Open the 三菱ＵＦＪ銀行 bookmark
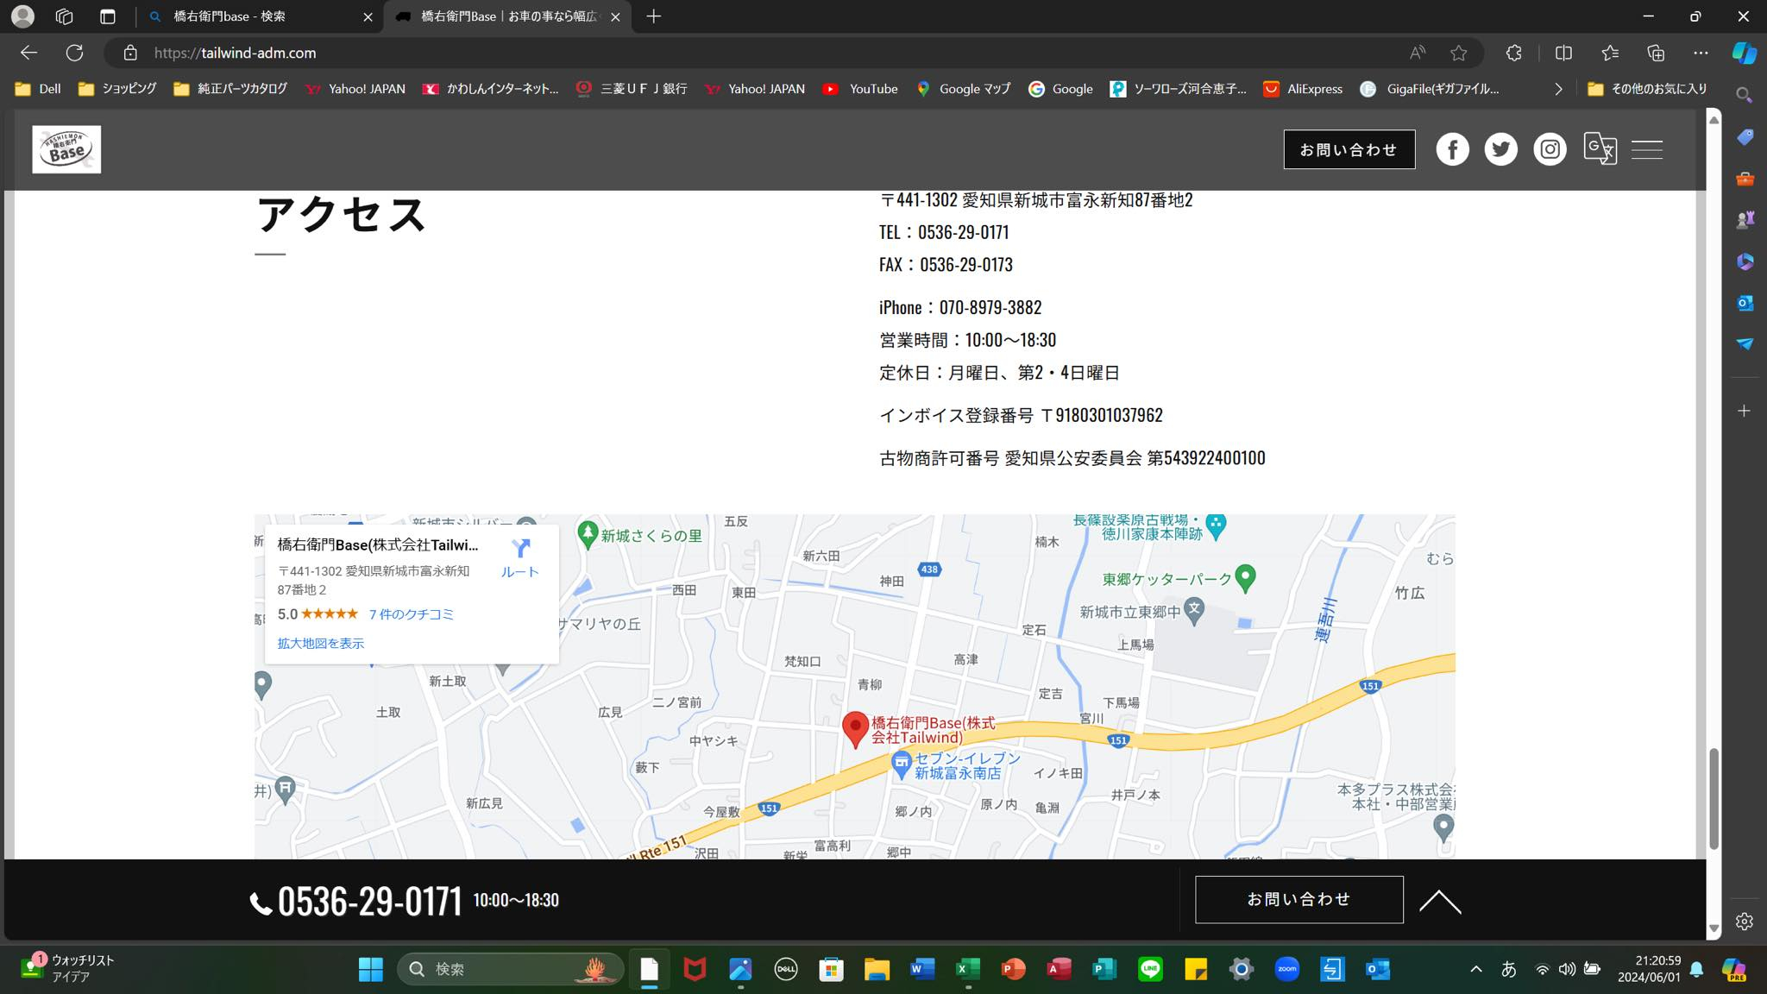The image size is (1767, 994). [x=632, y=89]
